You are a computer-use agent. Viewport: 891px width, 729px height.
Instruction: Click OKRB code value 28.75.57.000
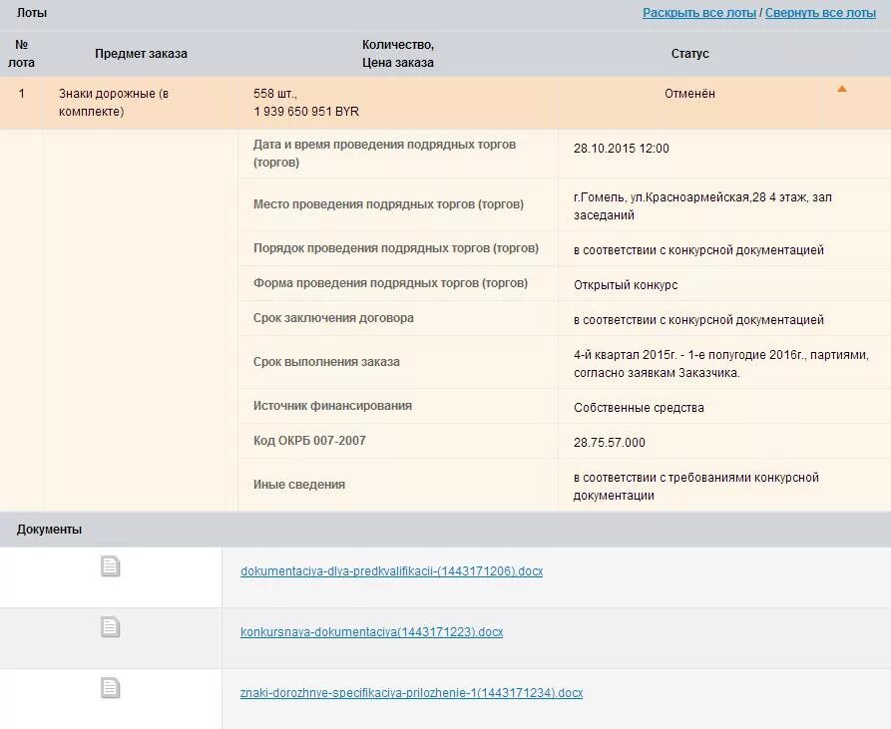[610, 442]
